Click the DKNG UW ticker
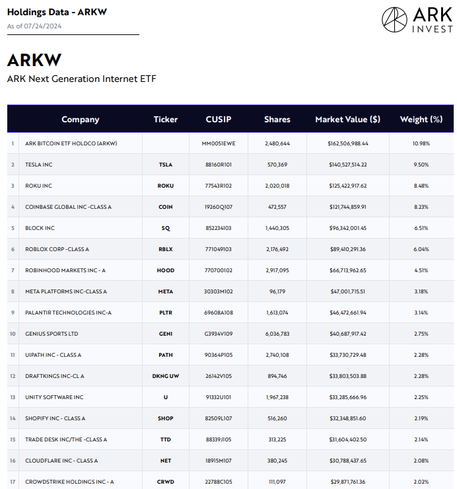 (166, 376)
